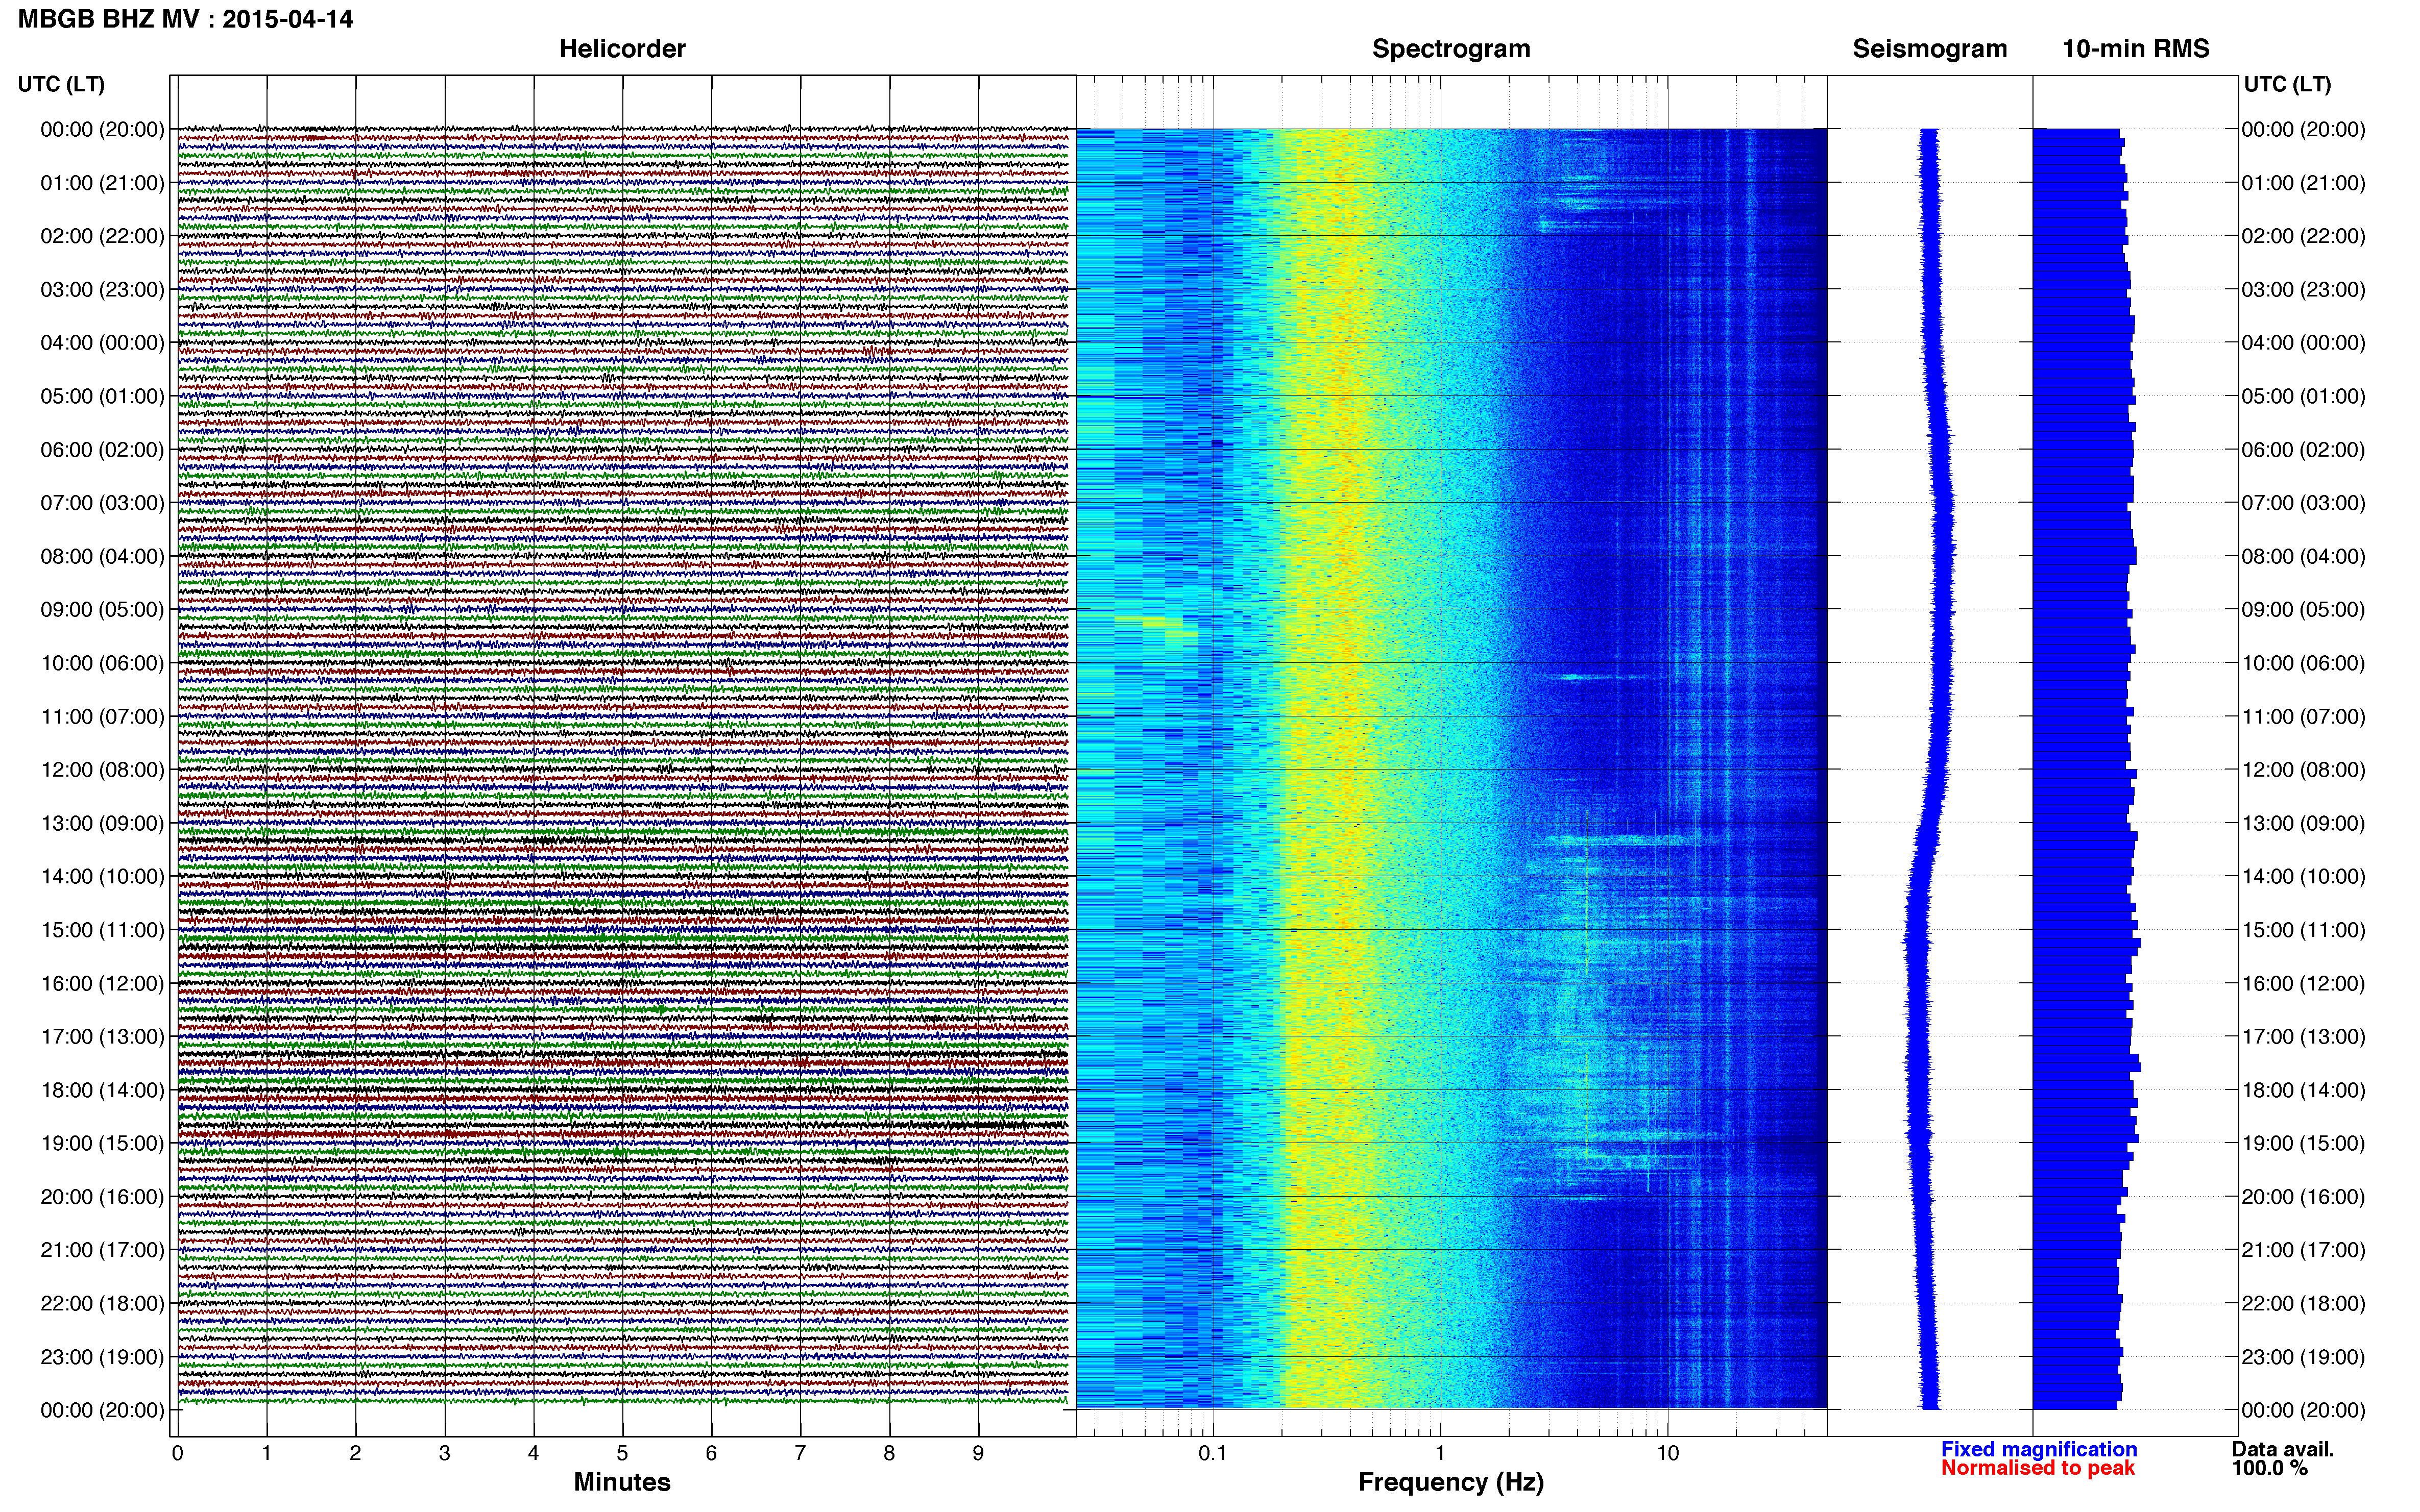Click the left '04:00 (00:00)' time label

pos(102,343)
